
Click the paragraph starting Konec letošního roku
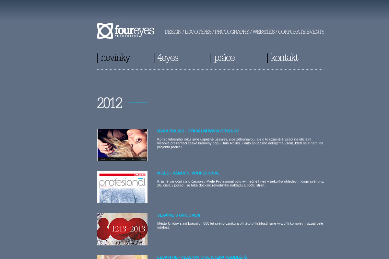coord(240,143)
